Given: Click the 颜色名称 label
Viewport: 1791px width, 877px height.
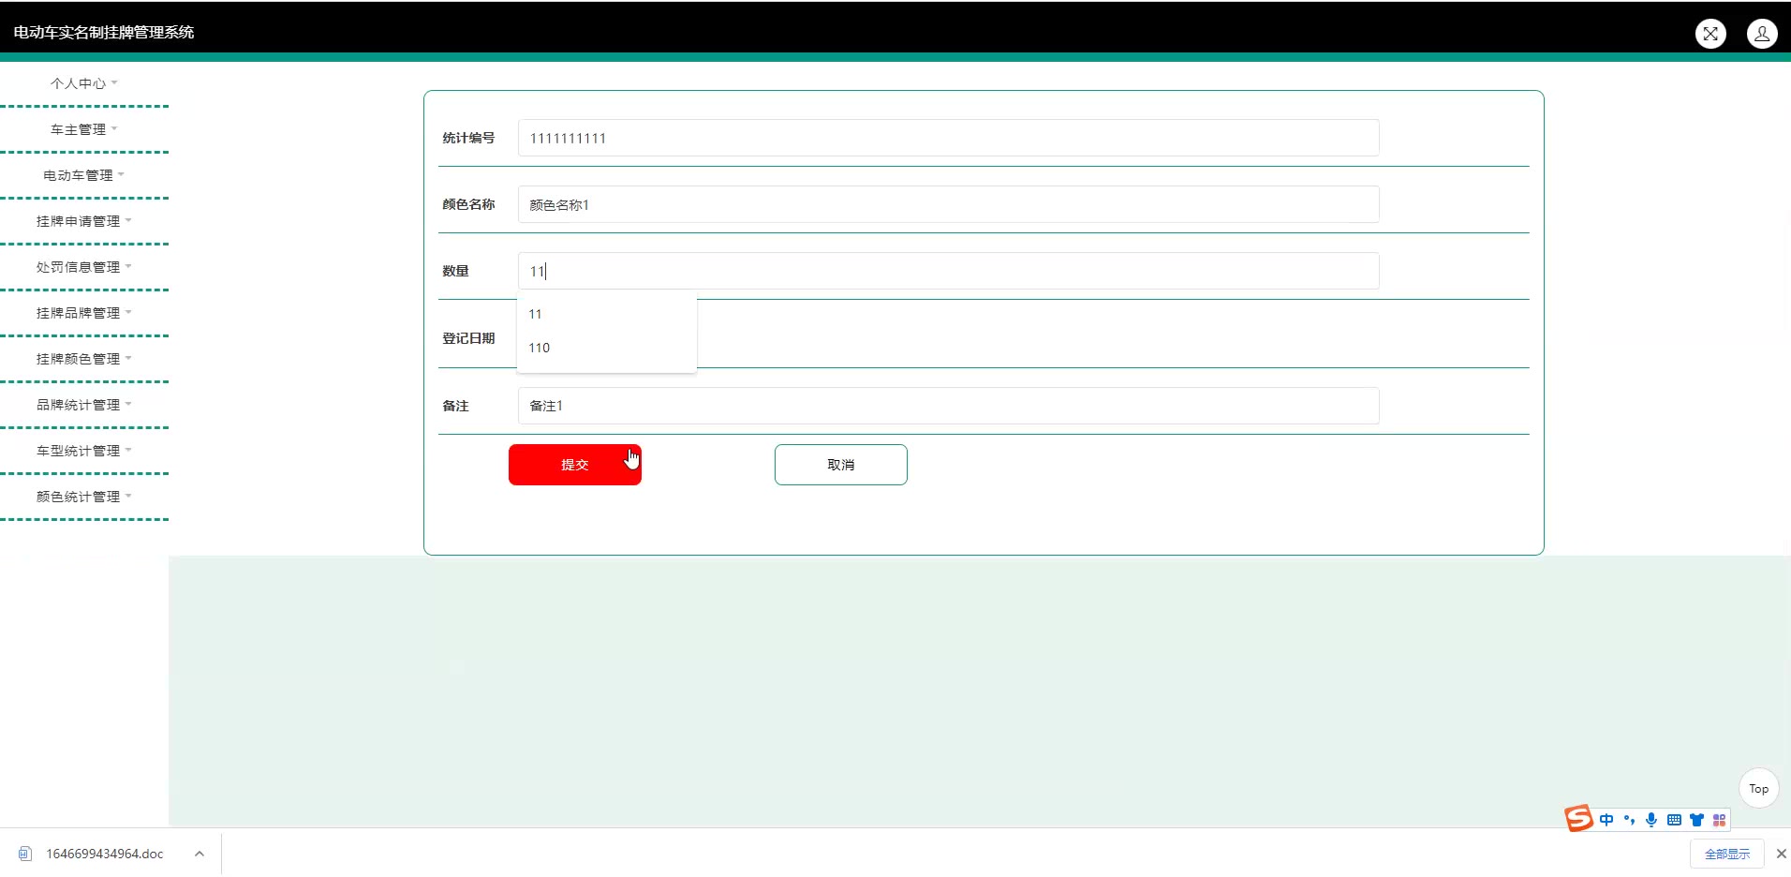Looking at the screenshot, I should (468, 204).
